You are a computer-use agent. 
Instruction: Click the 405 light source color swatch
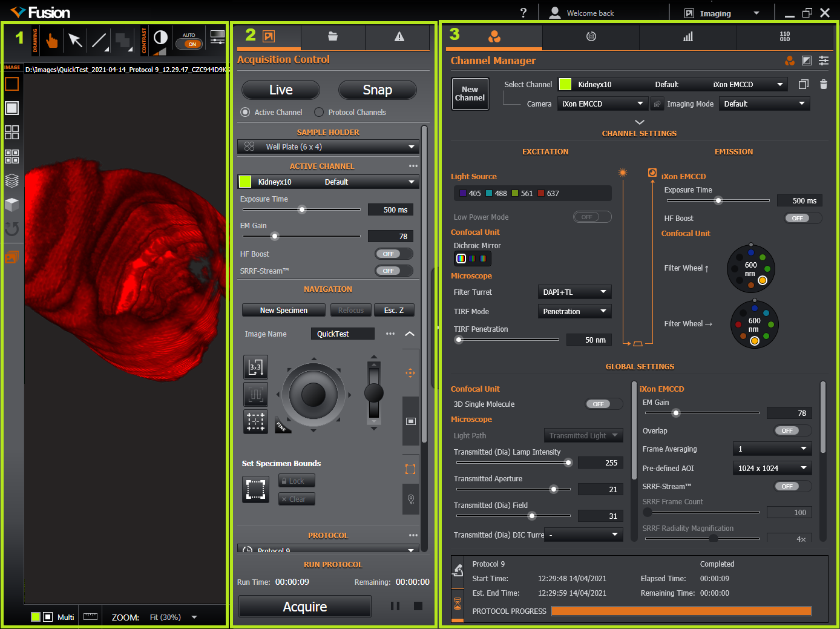[463, 194]
